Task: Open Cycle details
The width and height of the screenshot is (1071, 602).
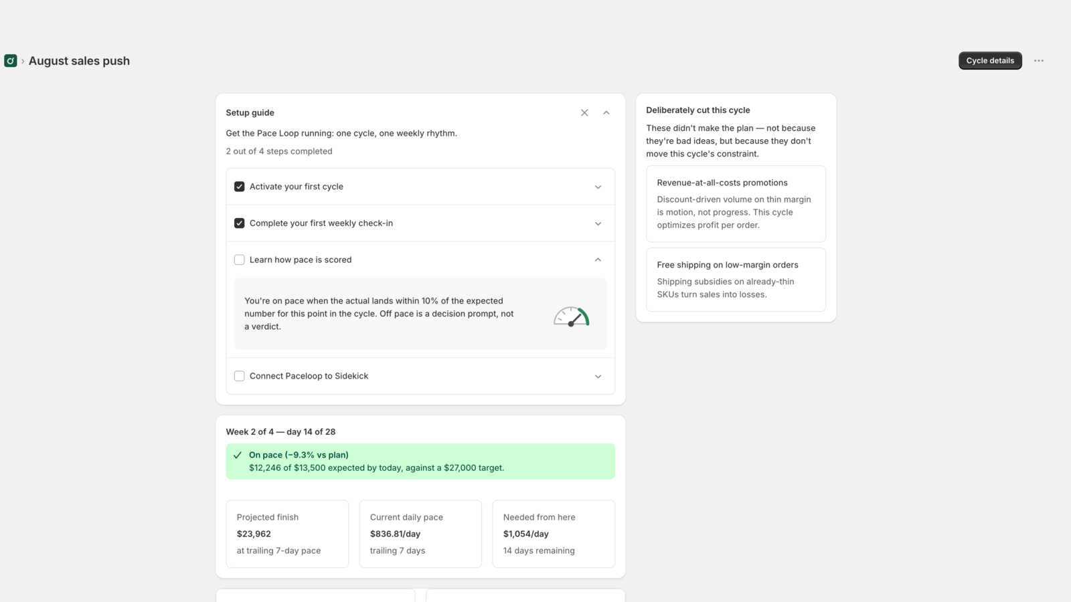Action: click(x=990, y=61)
